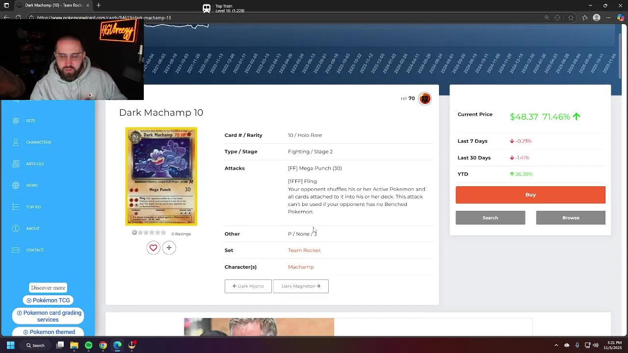Click the Sets atom icon in sidebar

(16, 121)
